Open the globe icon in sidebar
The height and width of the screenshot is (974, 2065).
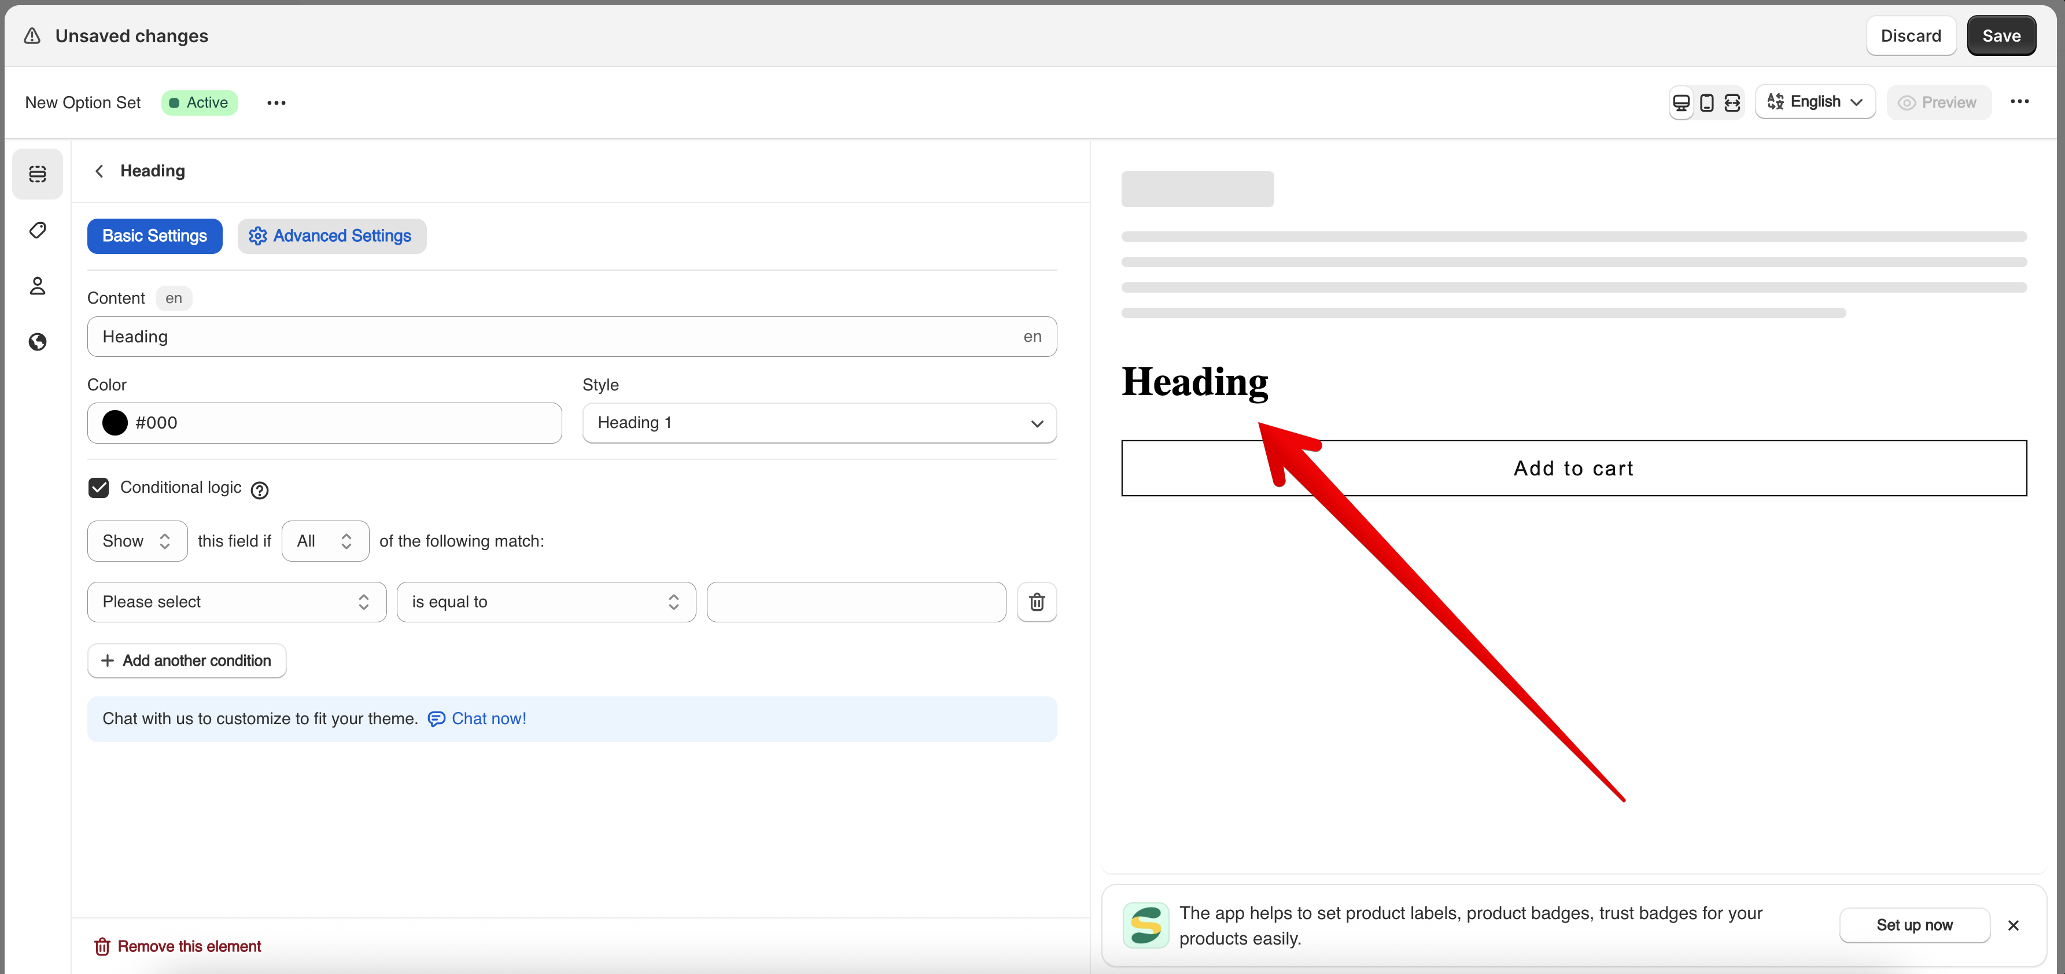pyautogui.click(x=38, y=342)
